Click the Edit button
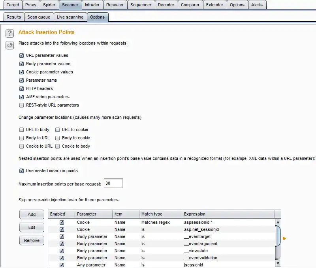This screenshot has width=316, height=268. pyautogui.click(x=32, y=227)
